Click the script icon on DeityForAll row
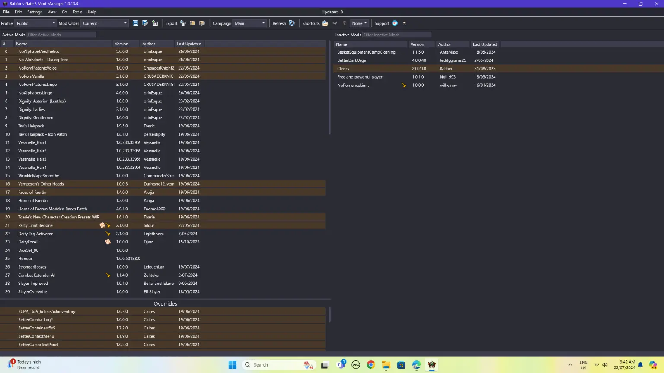 pos(108,242)
